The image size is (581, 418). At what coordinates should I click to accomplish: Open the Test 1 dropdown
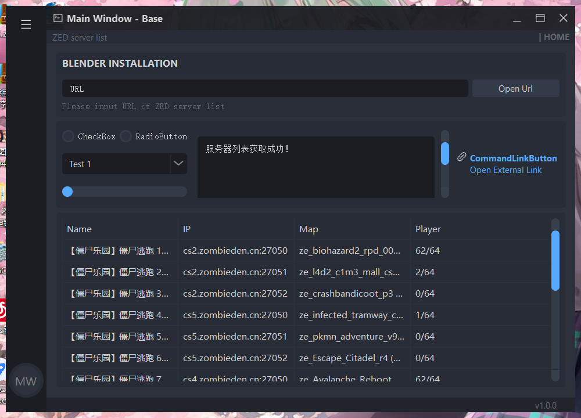click(x=124, y=164)
